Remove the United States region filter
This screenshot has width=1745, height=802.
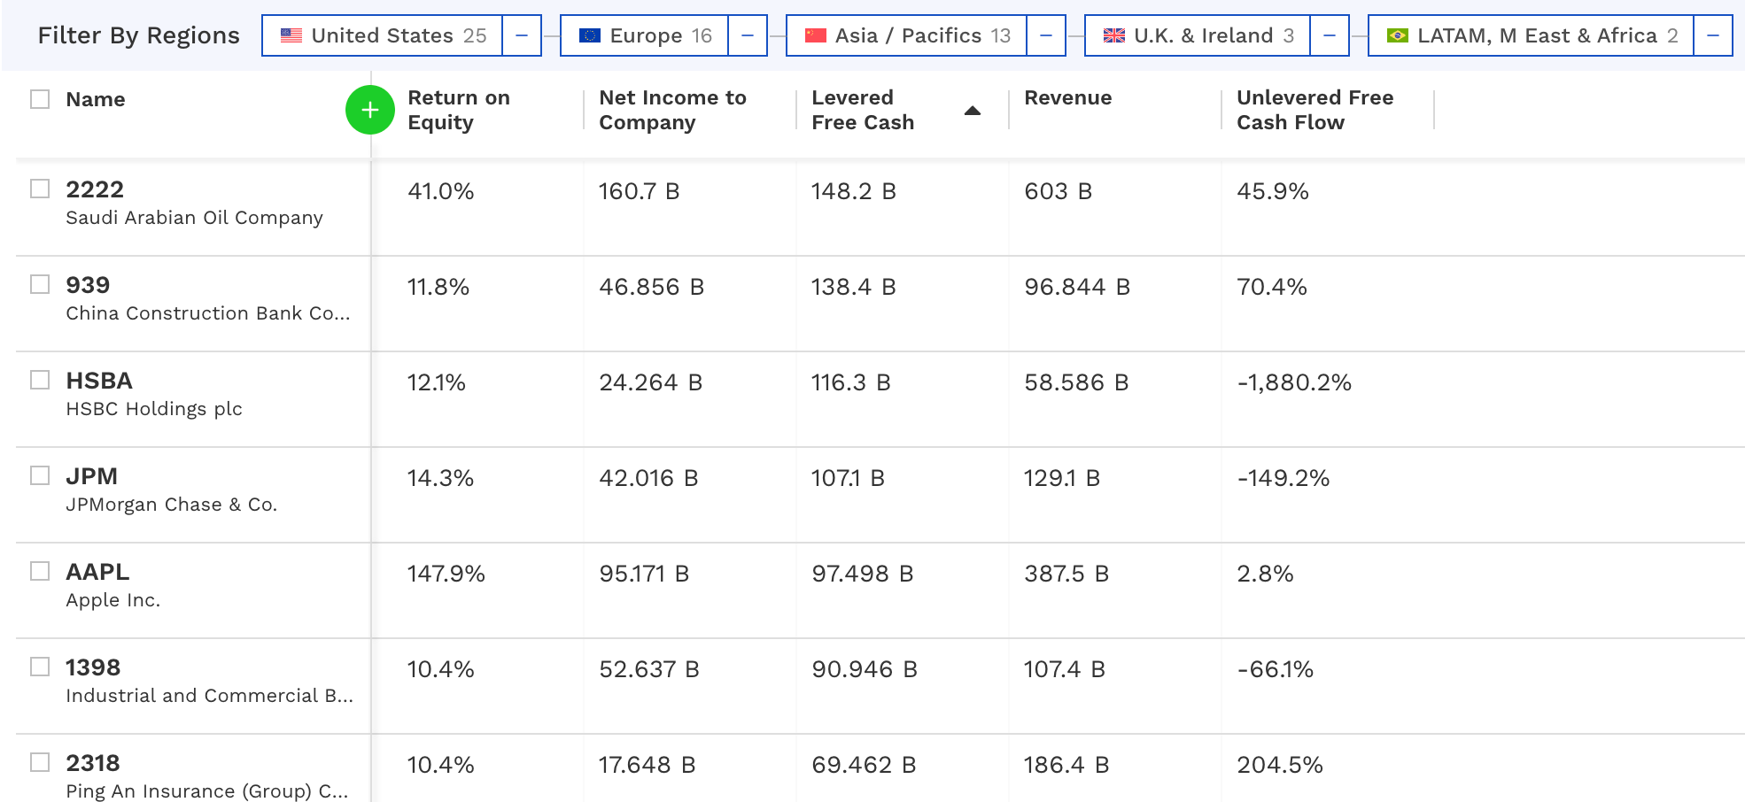522,35
